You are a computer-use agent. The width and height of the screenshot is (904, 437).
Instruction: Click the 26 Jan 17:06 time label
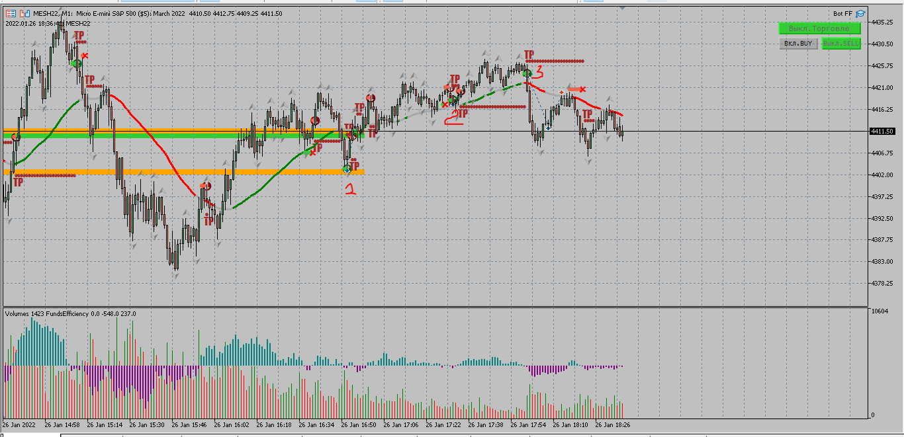(x=401, y=425)
